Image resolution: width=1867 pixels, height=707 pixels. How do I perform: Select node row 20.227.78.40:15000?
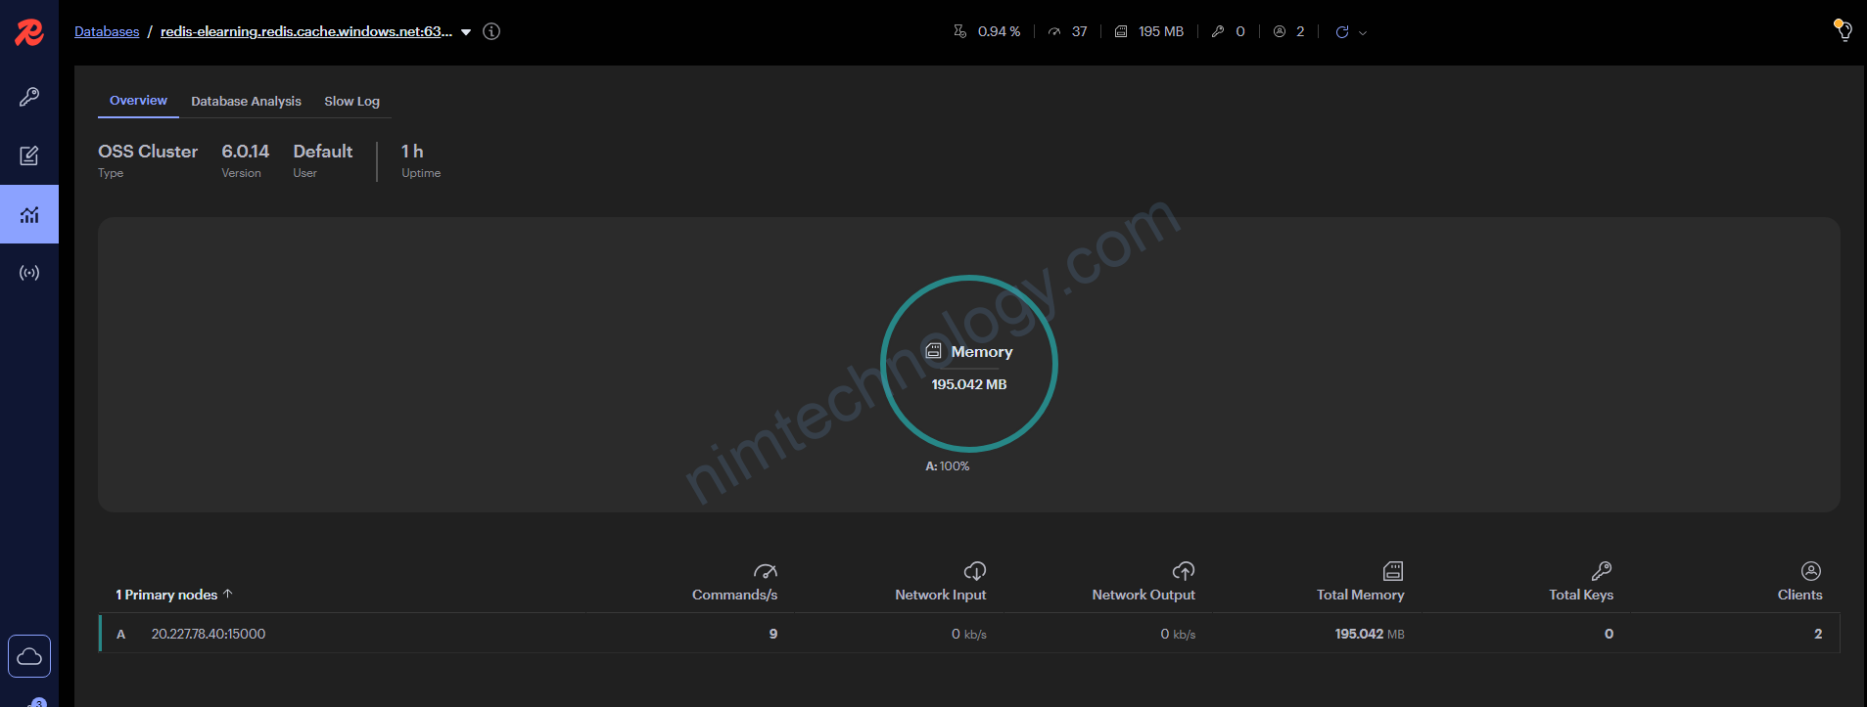(208, 634)
